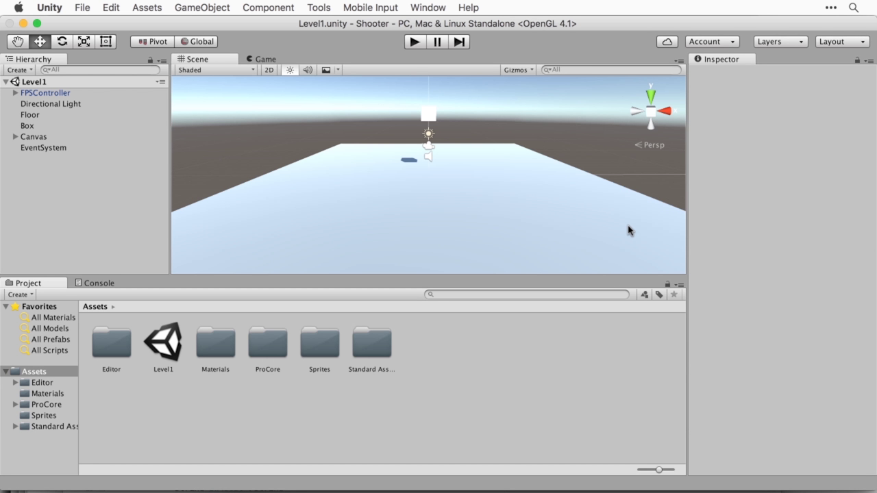Viewport: 877px width, 493px height.
Task: Click the Play button
Action: click(x=415, y=42)
